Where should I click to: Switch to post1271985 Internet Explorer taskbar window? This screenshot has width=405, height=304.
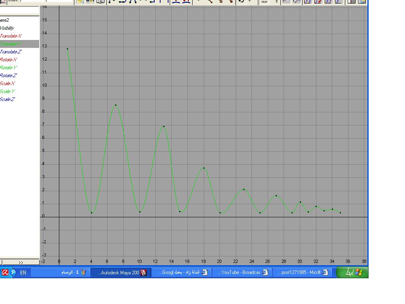302,272
